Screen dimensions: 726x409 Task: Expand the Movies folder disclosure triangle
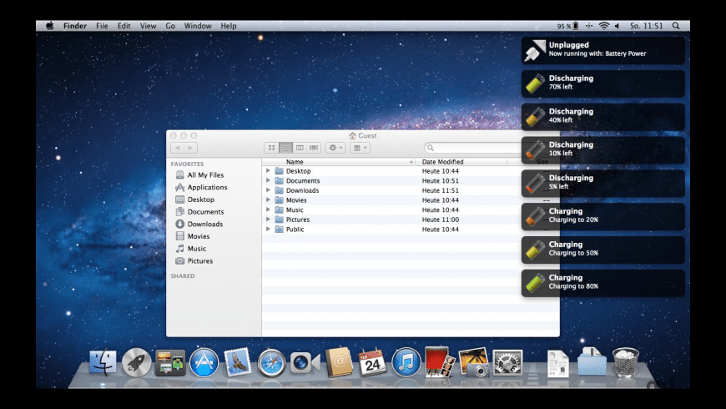[268, 200]
